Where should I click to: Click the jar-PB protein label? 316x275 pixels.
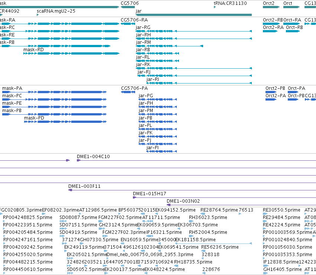point(145,118)
